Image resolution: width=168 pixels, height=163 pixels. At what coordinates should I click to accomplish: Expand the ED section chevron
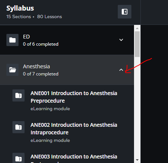(x=121, y=40)
